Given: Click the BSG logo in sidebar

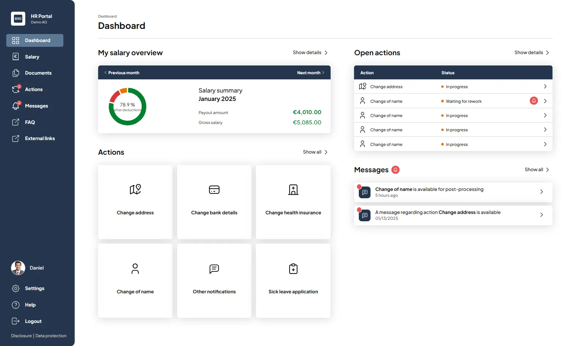Looking at the screenshot, I should [x=18, y=19].
